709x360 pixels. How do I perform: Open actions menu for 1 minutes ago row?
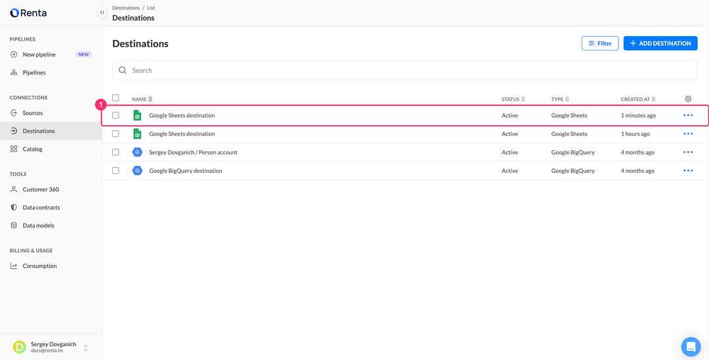coord(688,115)
